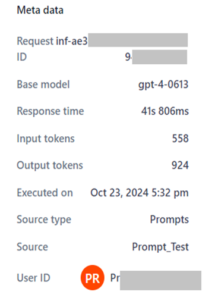This screenshot has height=301, width=215.
Task: Select the 41s 806ms response time
Action: [165, 111]
